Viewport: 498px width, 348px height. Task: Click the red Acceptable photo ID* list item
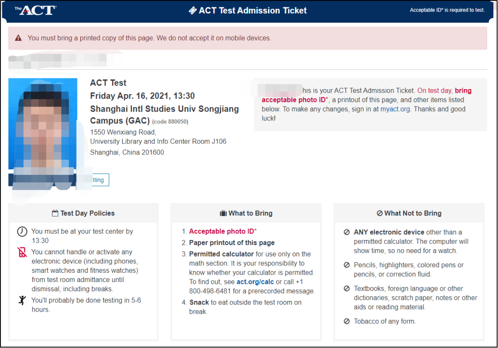tap(223, 231)
